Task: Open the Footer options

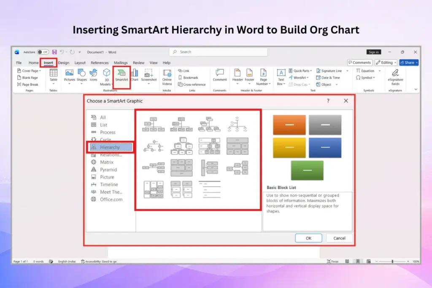Action: [249, 77]
